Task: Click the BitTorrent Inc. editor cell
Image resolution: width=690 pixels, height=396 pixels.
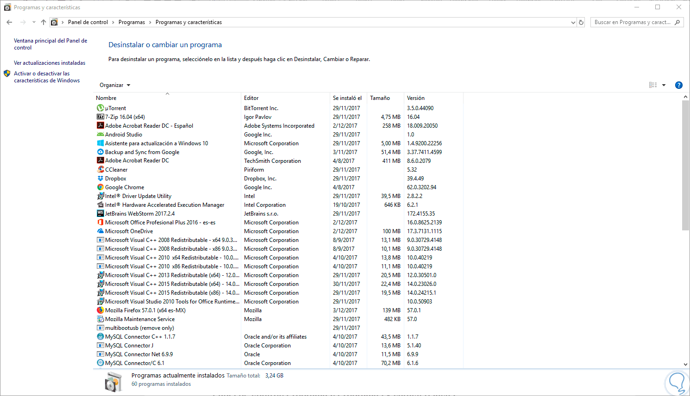Action: click(x=261, y=108)
